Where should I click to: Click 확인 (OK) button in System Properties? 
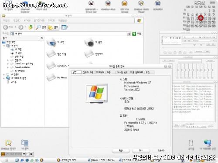click(121, 151)
